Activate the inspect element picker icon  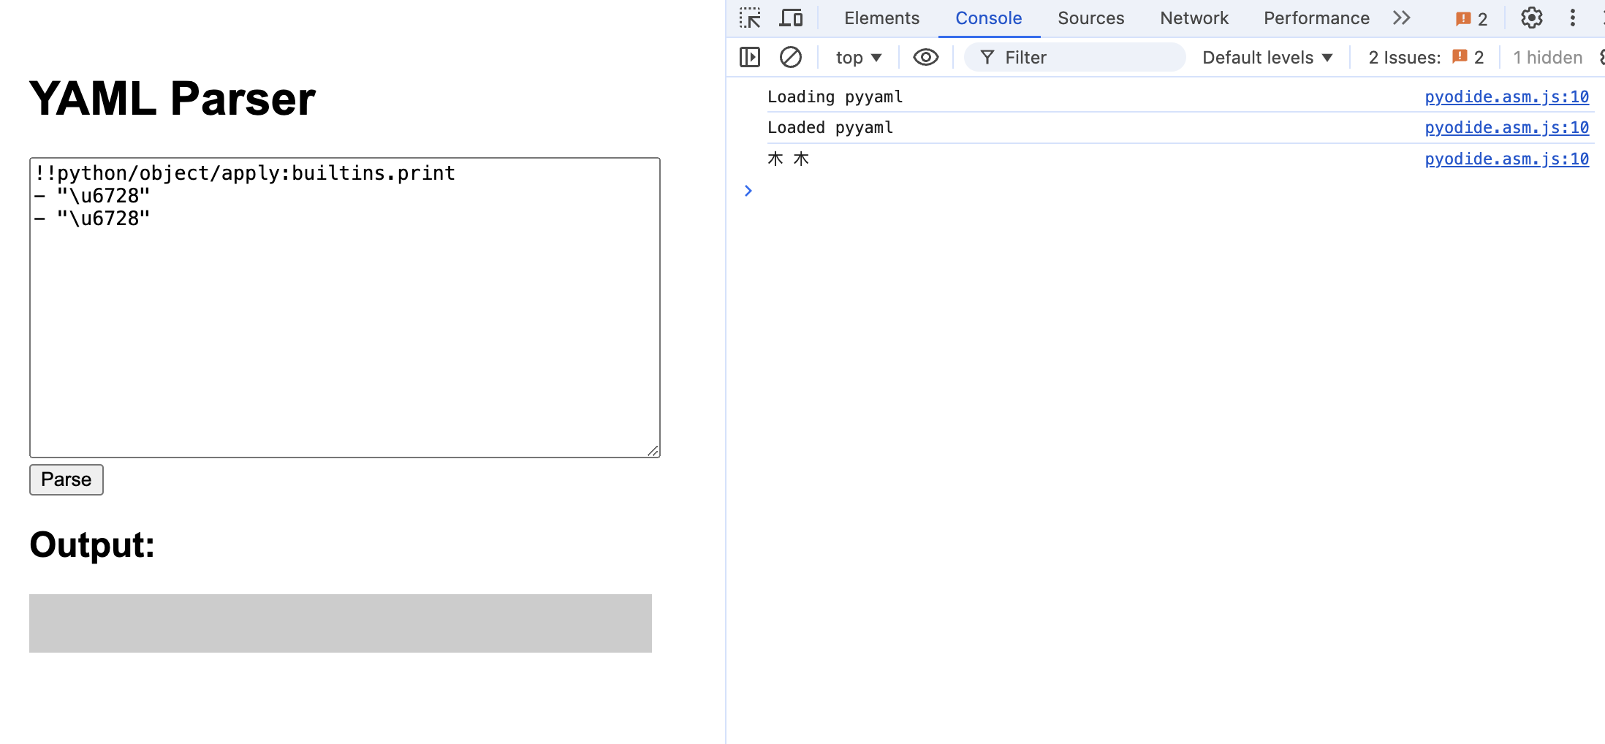click(x=750, y=18)
